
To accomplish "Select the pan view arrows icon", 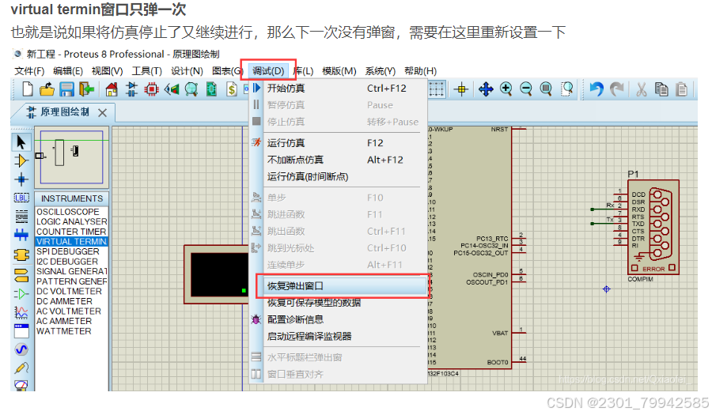I will pos(486,89).
